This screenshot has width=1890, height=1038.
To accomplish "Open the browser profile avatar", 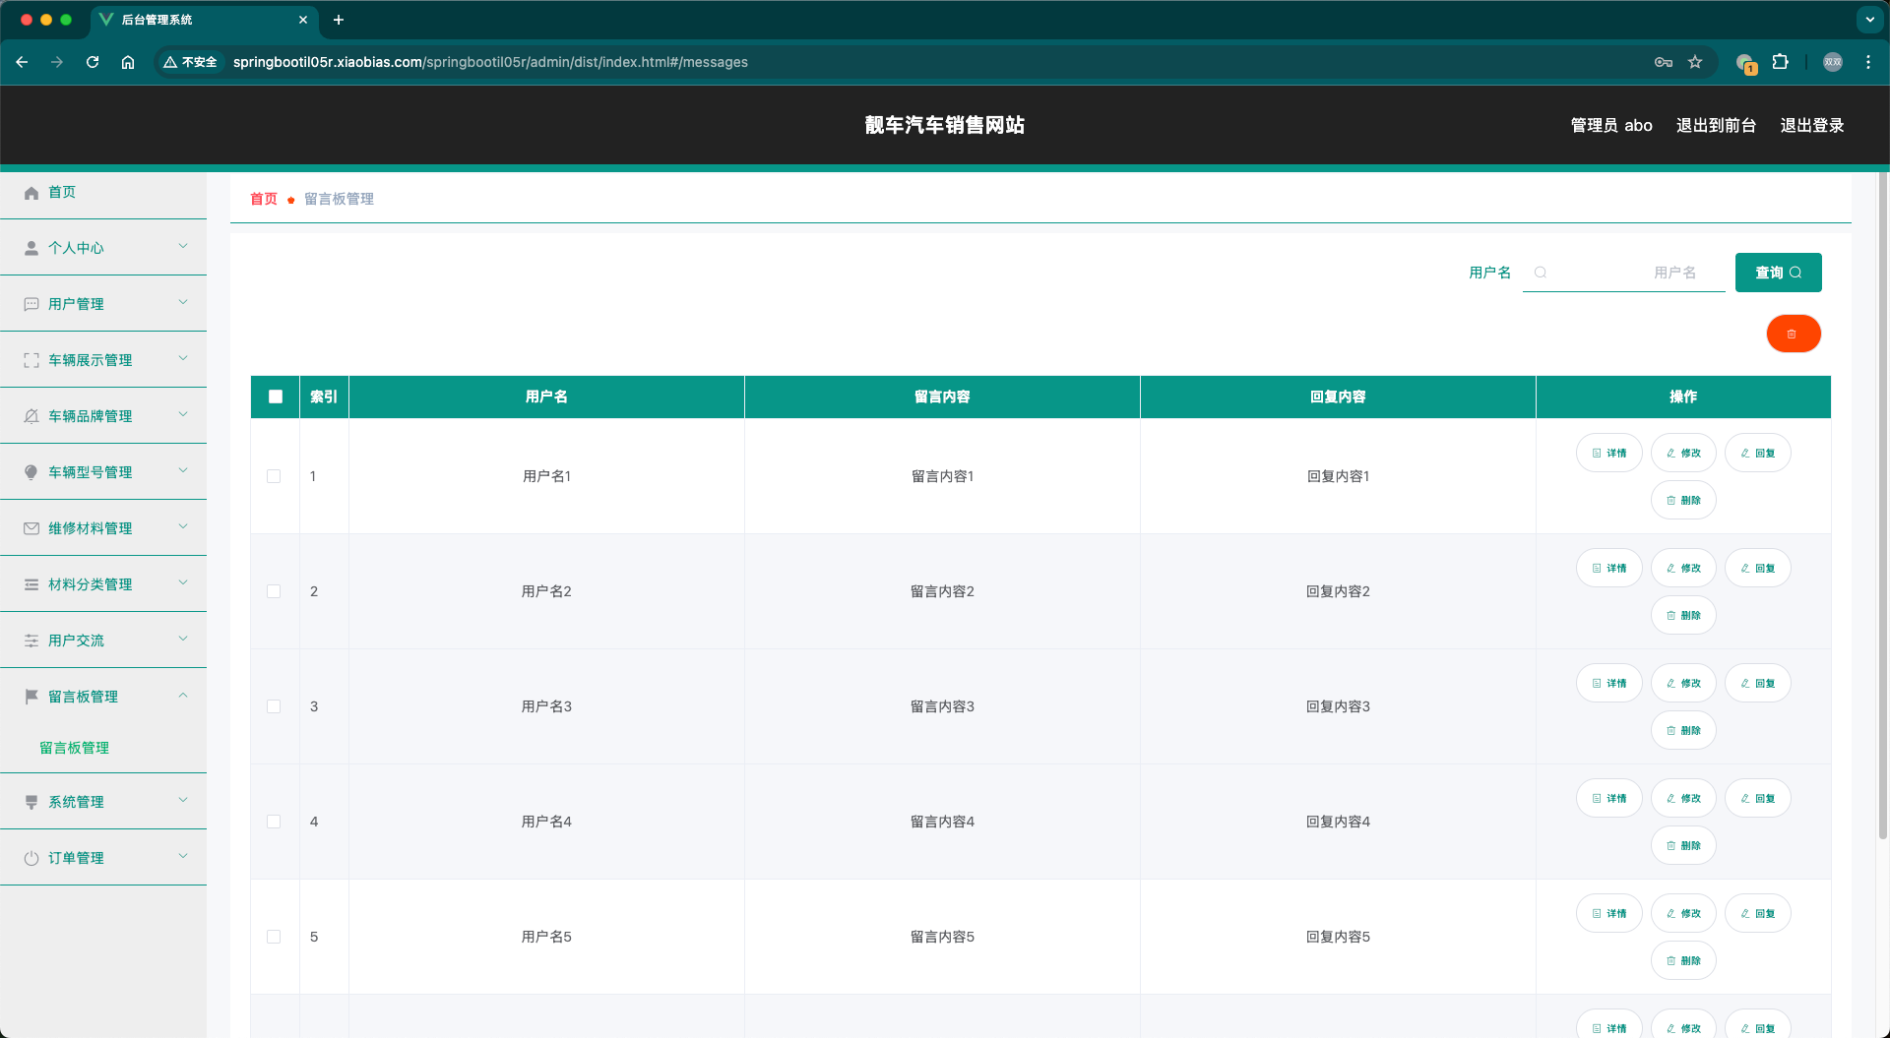I will (1833, 62).
